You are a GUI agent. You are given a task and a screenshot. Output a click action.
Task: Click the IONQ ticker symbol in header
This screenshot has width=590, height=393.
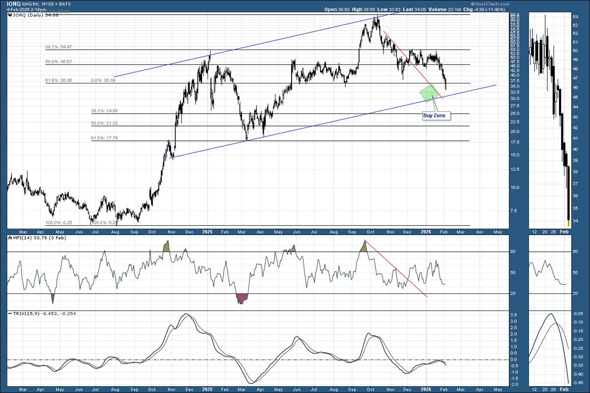14,3
